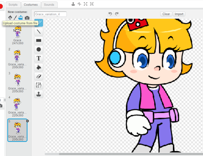Choose the Rectangle shape tool
The width and height of the screenshot is (203, 156).
[39, 40]
